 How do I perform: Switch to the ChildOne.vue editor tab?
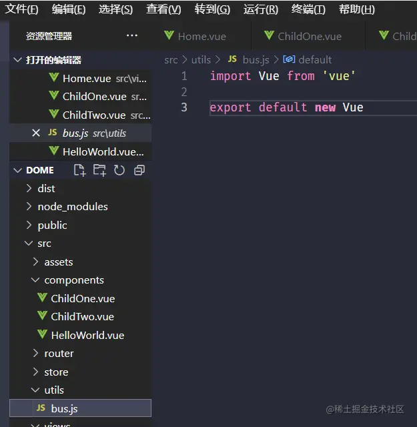point(309,36)
